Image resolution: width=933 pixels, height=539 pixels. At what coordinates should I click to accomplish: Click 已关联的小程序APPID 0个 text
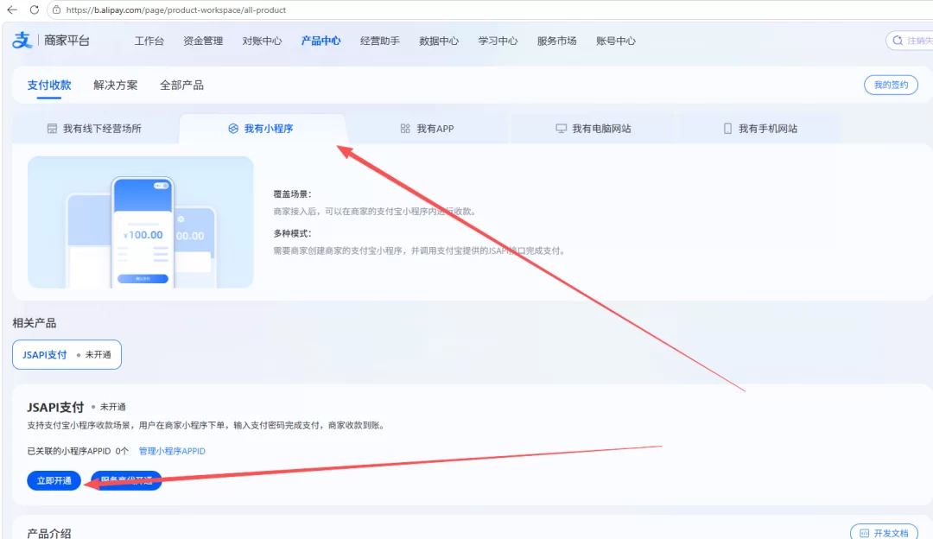[78, 451]
